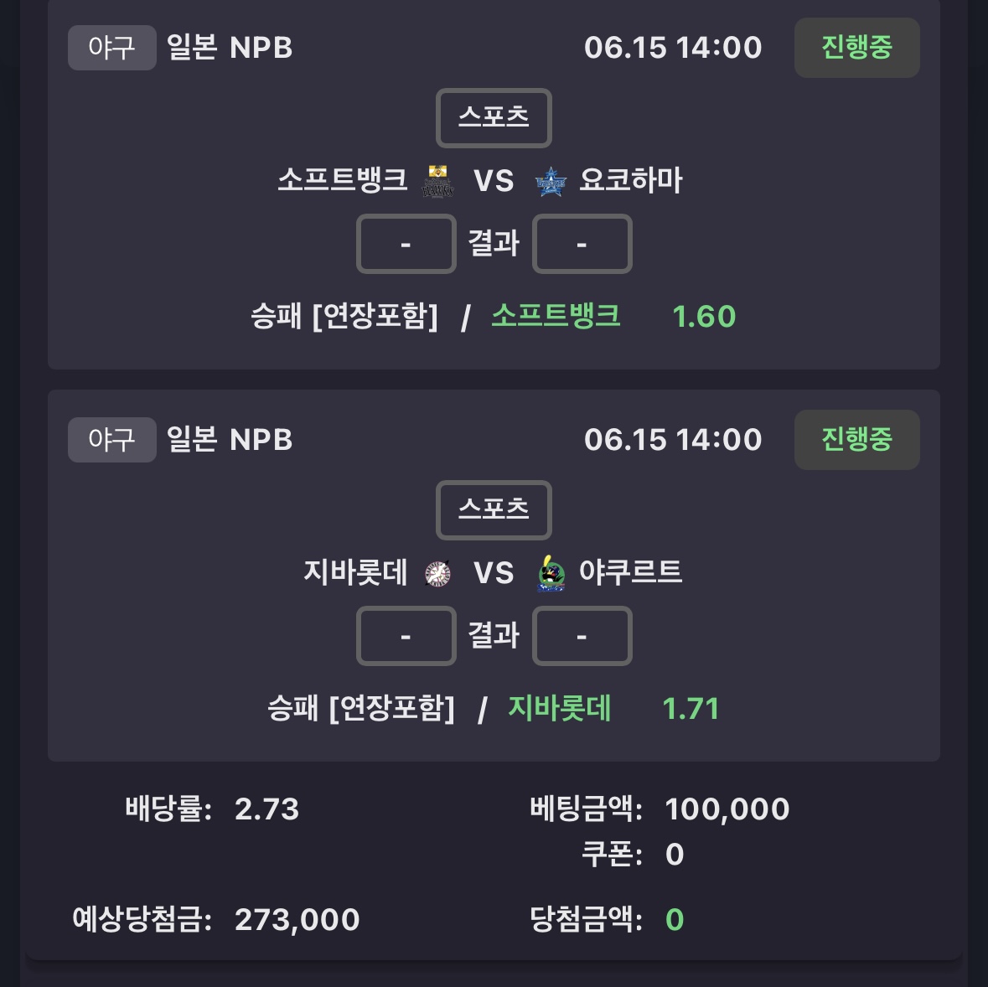The image size is (988, 987).
Task: Click the green 지바롯데 pick with 1.71 odds
Action: pos(560,708)
